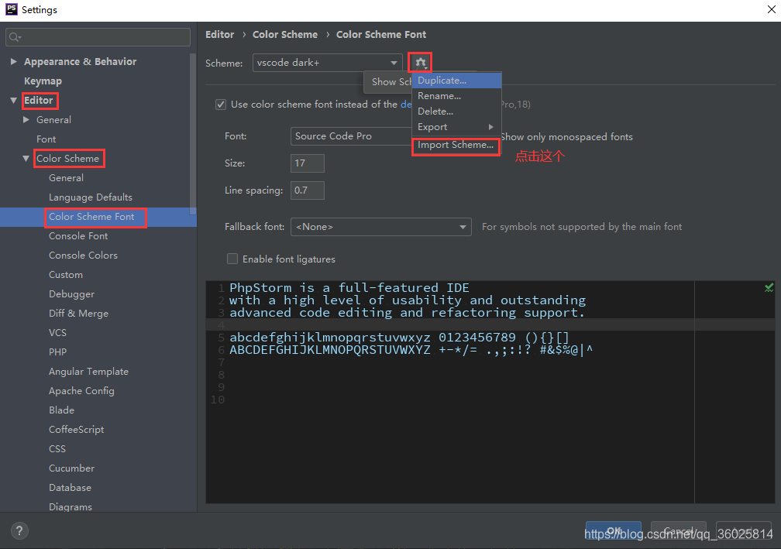Click the help question mark icon
This screenshot has width=781, height=549.
click(19, 530)
